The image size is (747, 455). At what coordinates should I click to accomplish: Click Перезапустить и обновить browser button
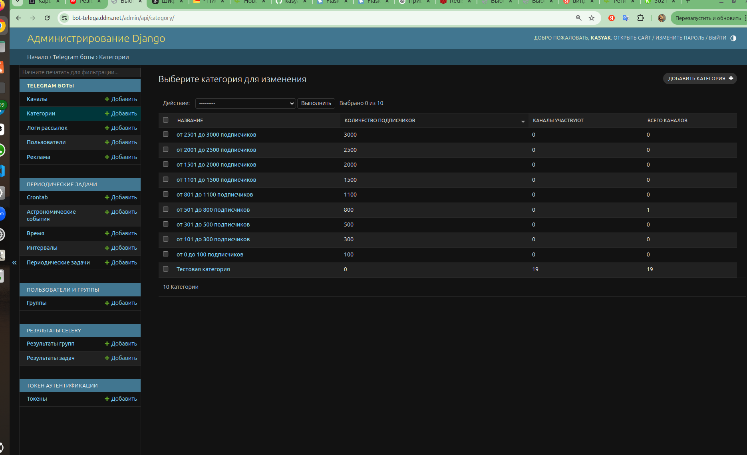click(x=709, y=18)
